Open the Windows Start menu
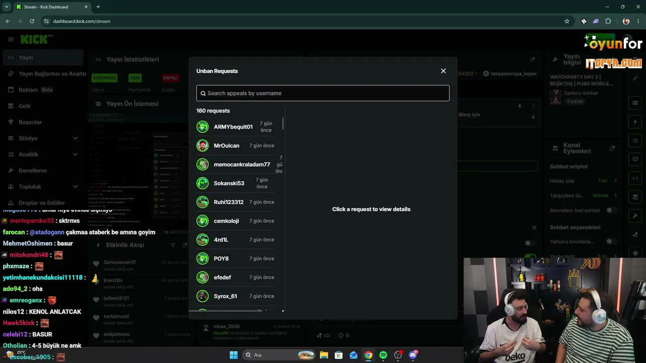The width and height of the screenshot is (646, 363). click(x=234, y=355)
